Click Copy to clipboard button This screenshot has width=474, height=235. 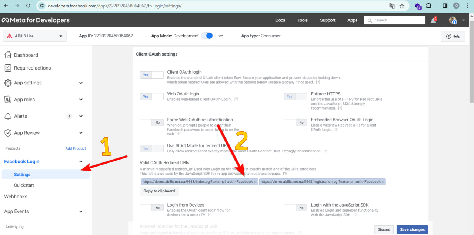(159, 191)
